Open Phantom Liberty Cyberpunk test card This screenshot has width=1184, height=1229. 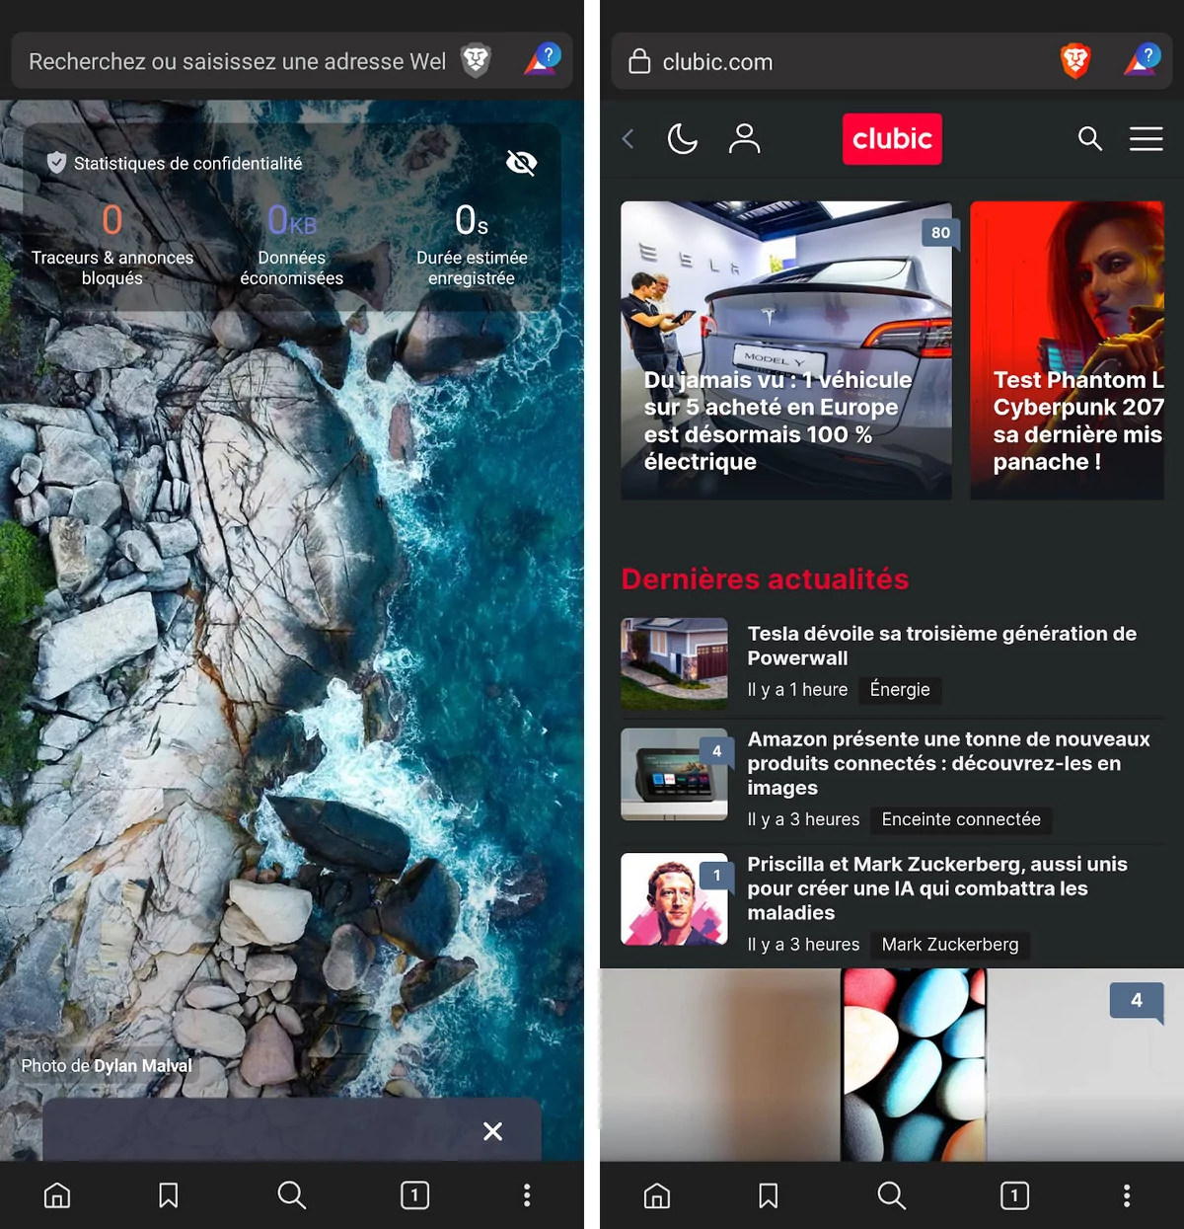pyautogui.click(x=1068, y=350)
